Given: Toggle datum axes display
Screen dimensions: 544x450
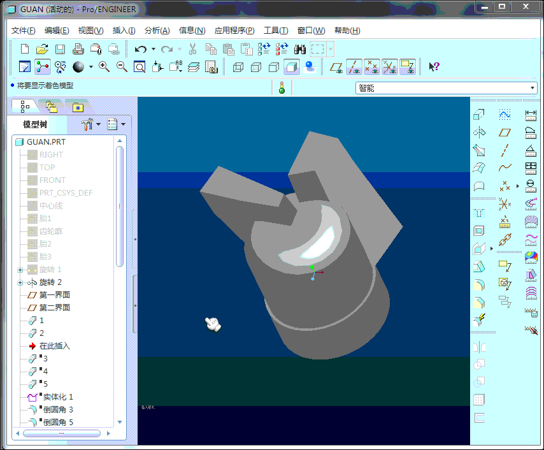Looking at the screenshot, I should point(354,67).
